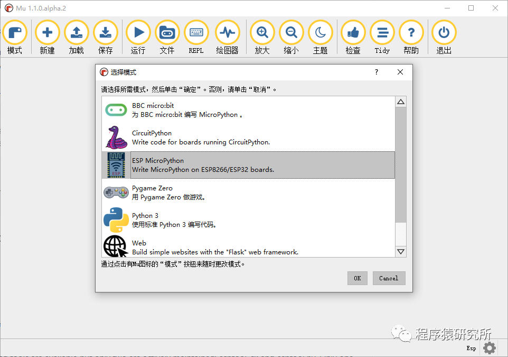Click mode list scrollbar down arrow
This screenshot has height=357, width=508.
[x=401, y=252]
